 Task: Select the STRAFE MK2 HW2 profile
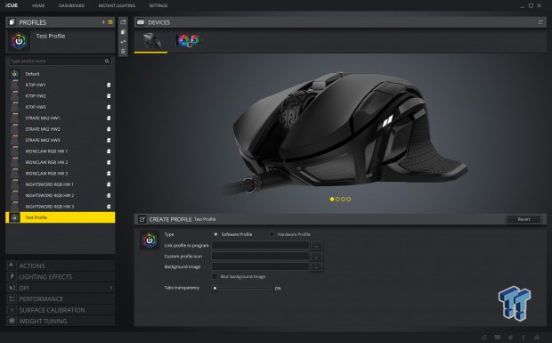pyautogui.click(x=61, y=129)
